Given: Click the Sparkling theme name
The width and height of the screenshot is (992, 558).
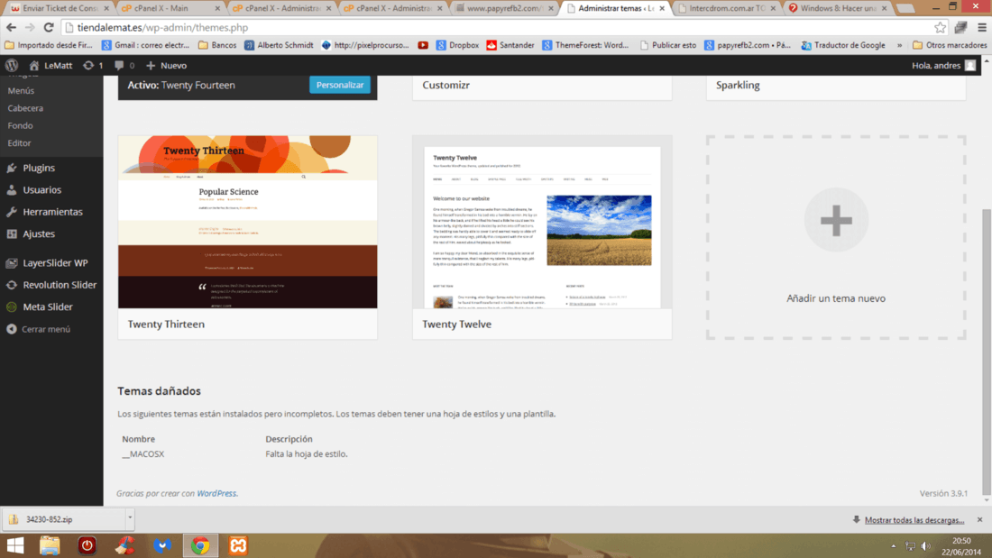Looking at the screenshot, I should click(x=738, y=85).
